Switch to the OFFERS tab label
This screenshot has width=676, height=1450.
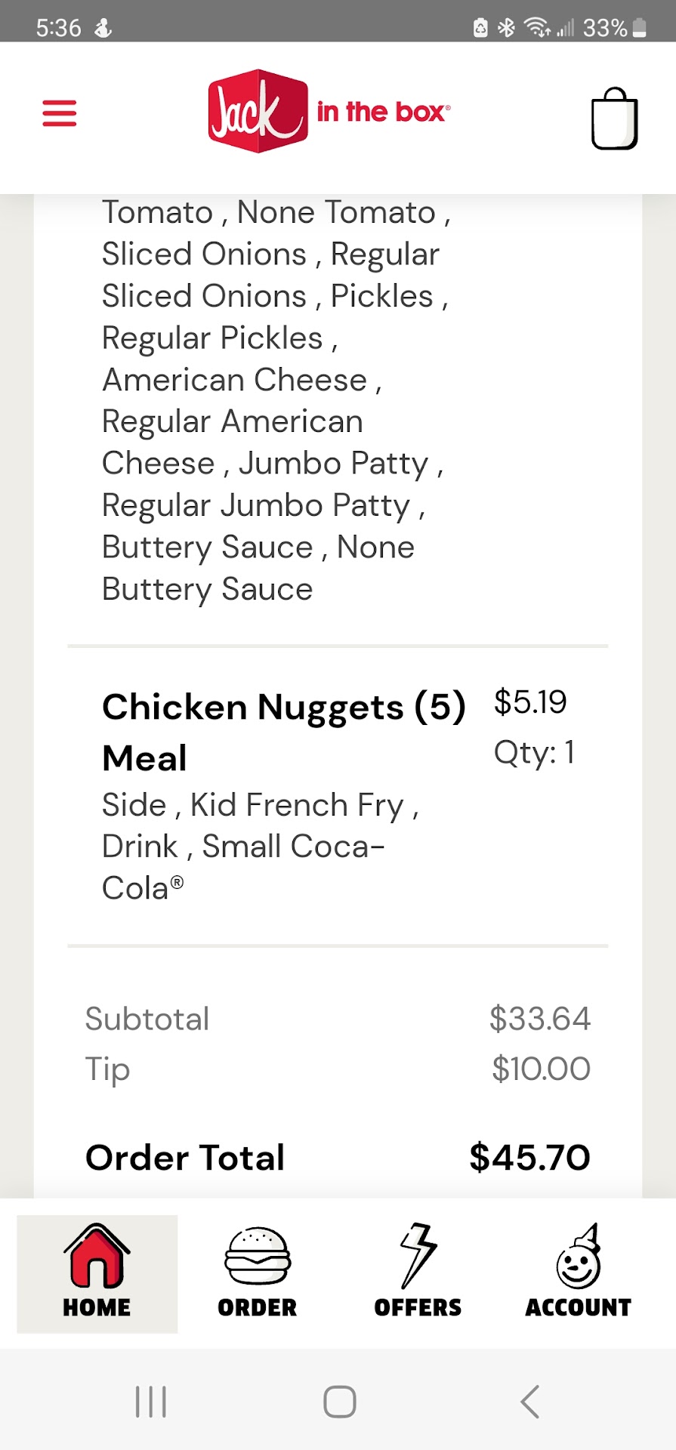click(418, 1307)
